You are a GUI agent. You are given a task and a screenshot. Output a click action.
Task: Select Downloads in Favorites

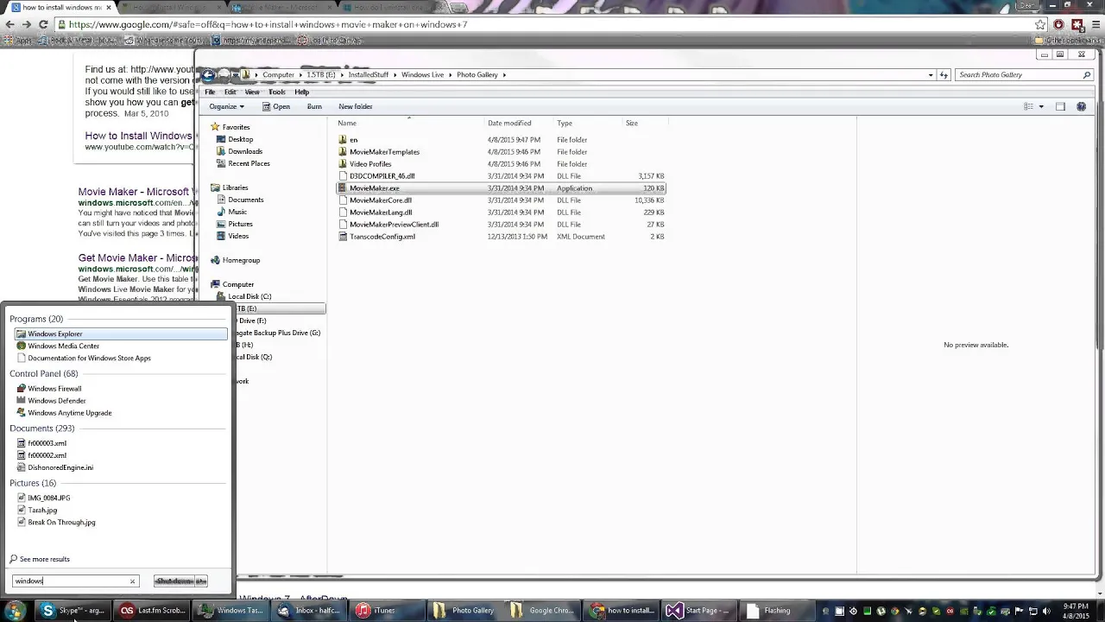pos(244,151)
